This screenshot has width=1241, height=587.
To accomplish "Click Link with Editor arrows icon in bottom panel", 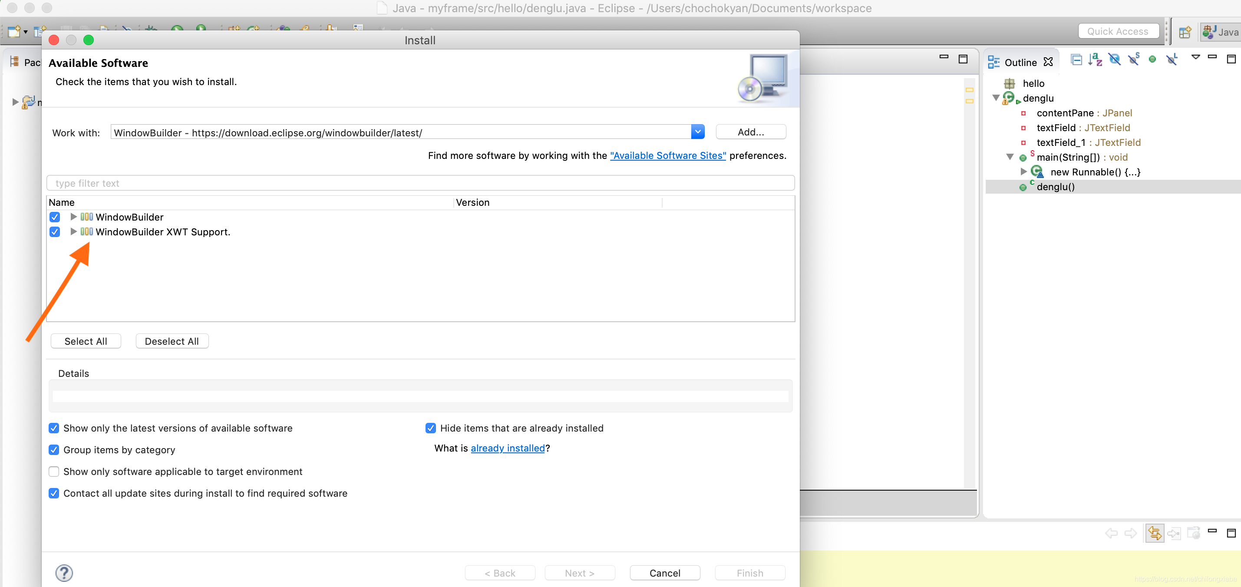I will (1154, 533).
